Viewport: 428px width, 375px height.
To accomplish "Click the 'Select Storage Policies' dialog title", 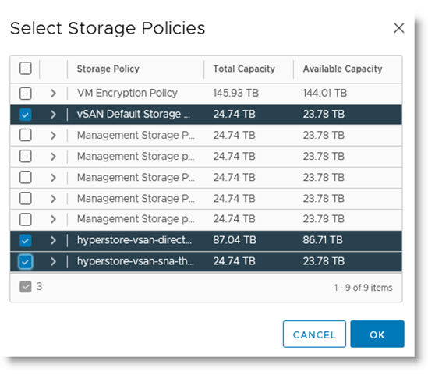I will [x=108, y=28].
